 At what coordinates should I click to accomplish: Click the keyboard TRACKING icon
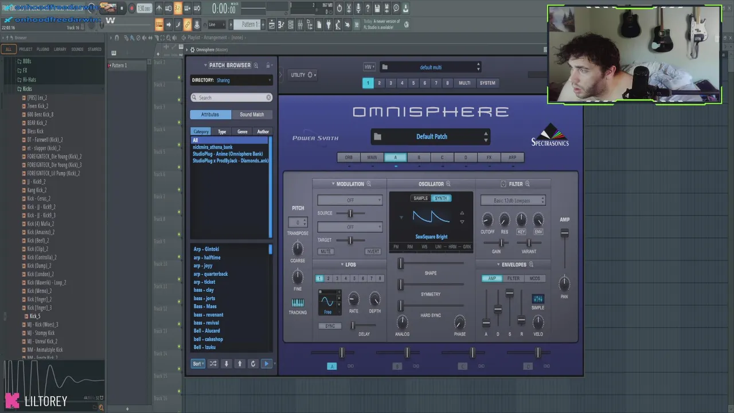298,303
